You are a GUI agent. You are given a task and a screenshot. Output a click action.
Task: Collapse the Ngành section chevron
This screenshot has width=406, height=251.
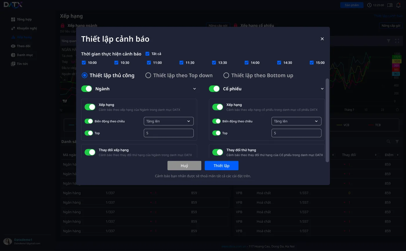[195, 89]
